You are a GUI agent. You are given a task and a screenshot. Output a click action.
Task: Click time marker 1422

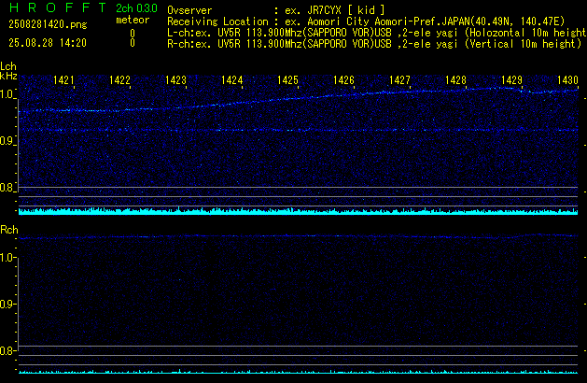pyautogui.click(x=119, y=80)
